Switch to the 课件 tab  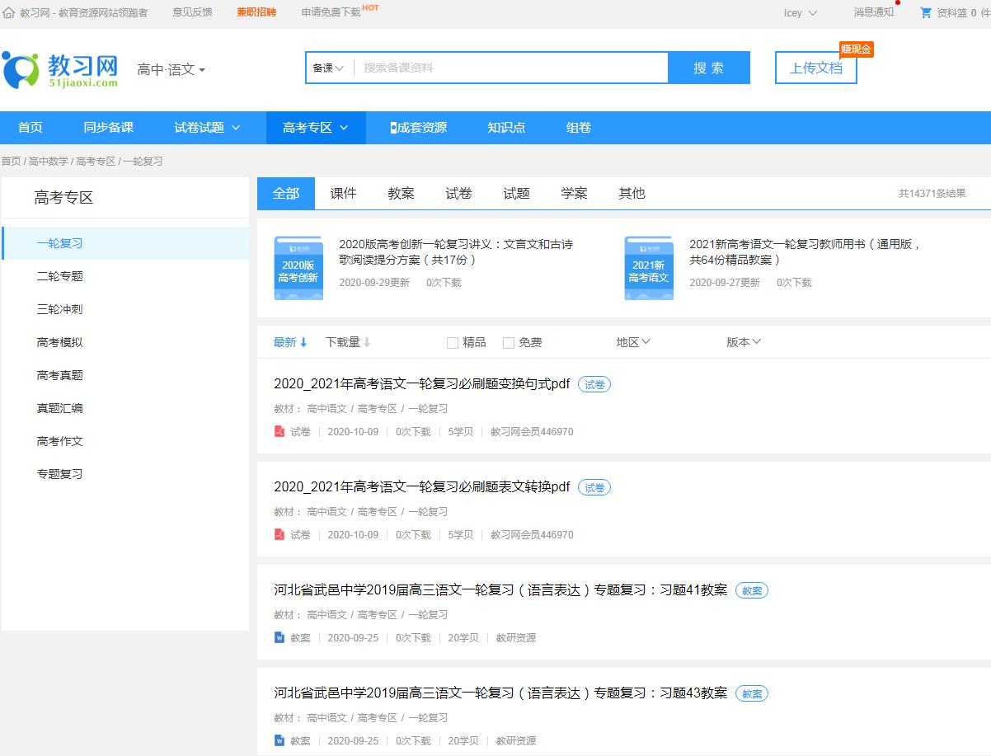click(344, 193)
